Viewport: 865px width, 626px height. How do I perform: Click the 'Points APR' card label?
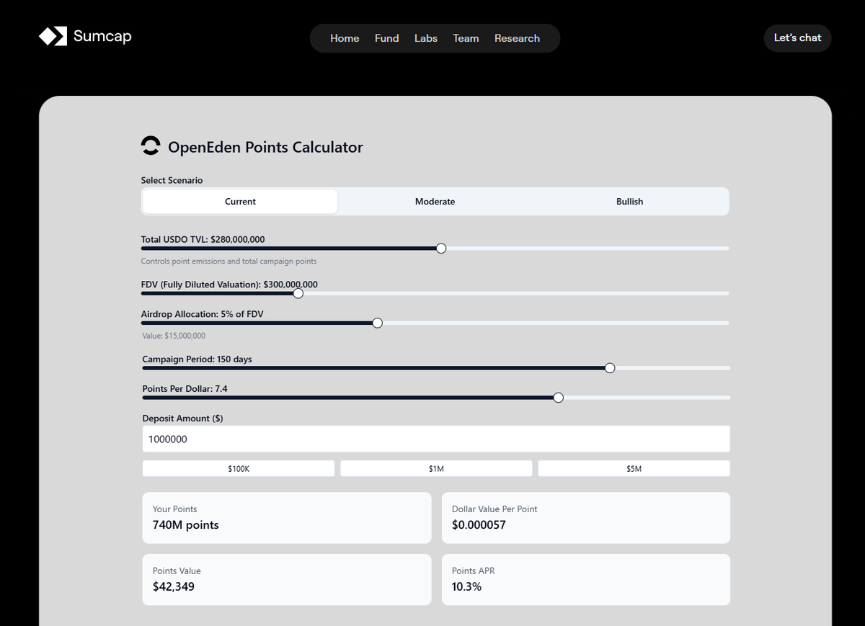coord(473,571)
